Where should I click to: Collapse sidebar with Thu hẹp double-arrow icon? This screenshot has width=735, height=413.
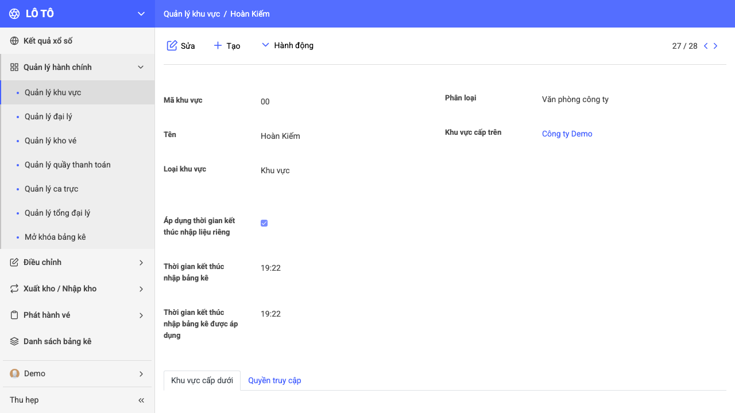point(141,400)
